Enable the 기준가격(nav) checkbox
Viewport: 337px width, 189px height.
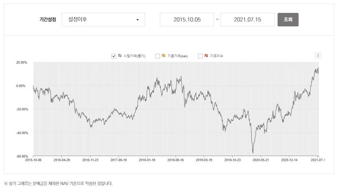coord(157,56)
